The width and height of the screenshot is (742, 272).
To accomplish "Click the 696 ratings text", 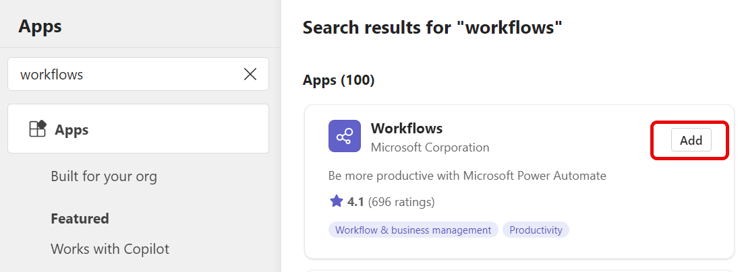I will click(401, 202).
